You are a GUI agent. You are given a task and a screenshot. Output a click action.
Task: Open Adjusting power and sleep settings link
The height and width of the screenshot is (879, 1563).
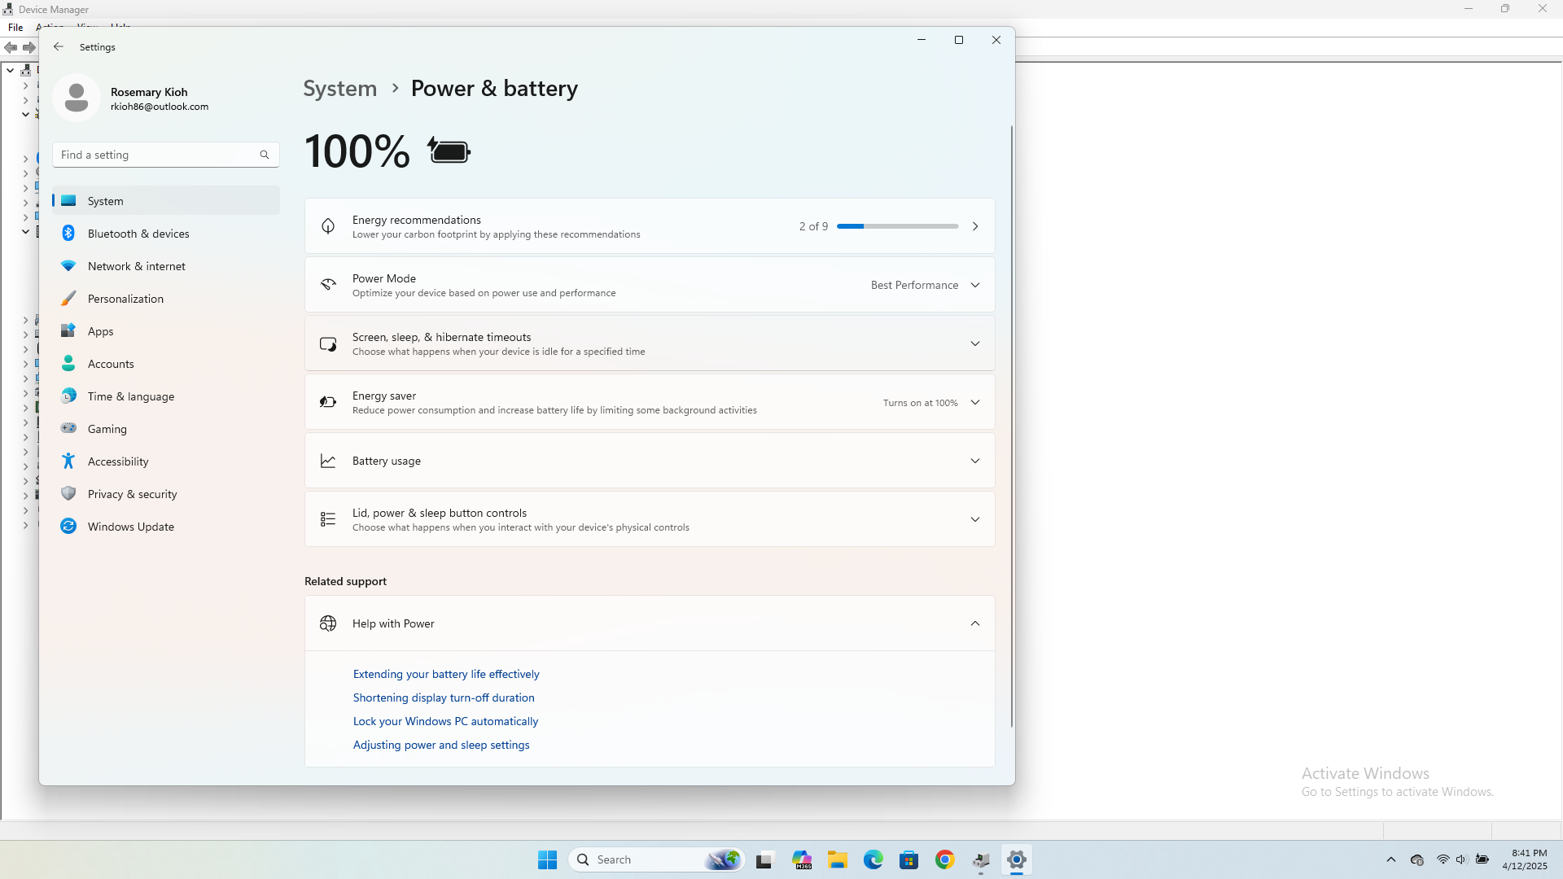(x=441, y=745)
